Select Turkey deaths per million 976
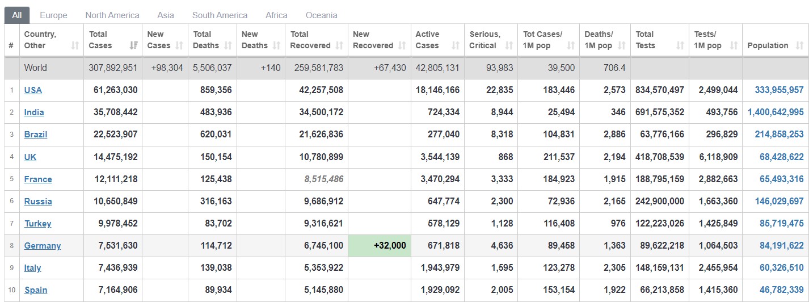The image size is (809, 302). pyautogui.click(x=618, y=224)
